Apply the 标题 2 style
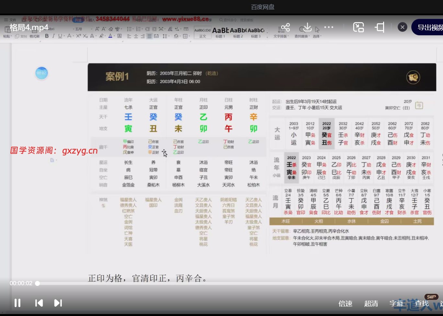 pyautogui.click(x=238, y=33)
